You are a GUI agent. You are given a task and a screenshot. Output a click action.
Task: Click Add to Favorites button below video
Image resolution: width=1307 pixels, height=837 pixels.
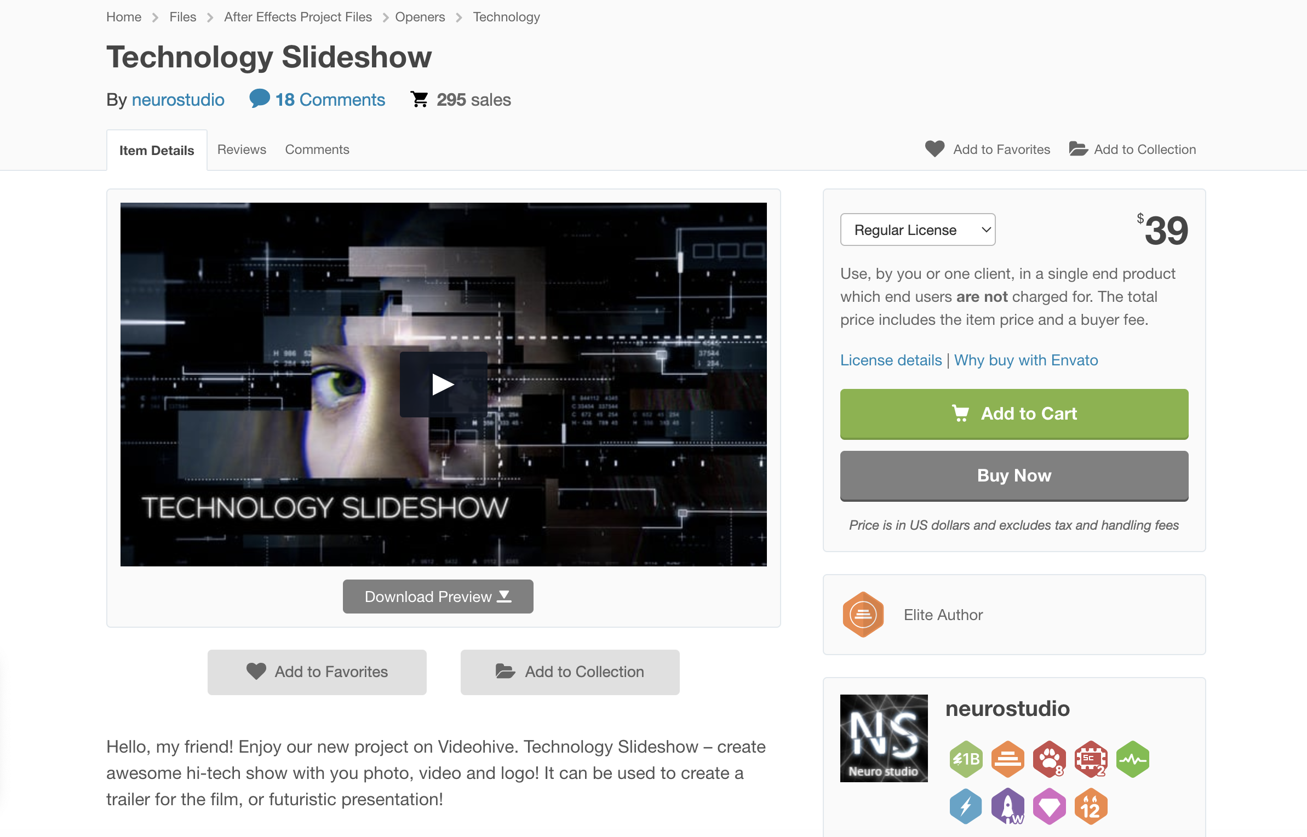(317, 672)
